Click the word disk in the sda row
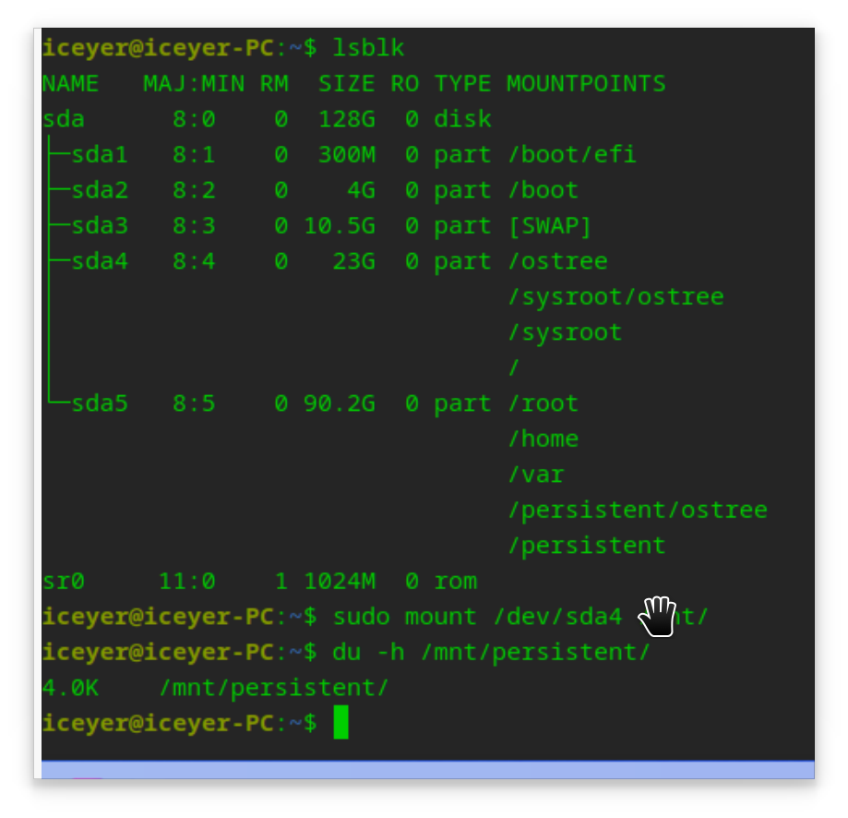This screenshot has height=818, width=848. click(x=462, y=119)
